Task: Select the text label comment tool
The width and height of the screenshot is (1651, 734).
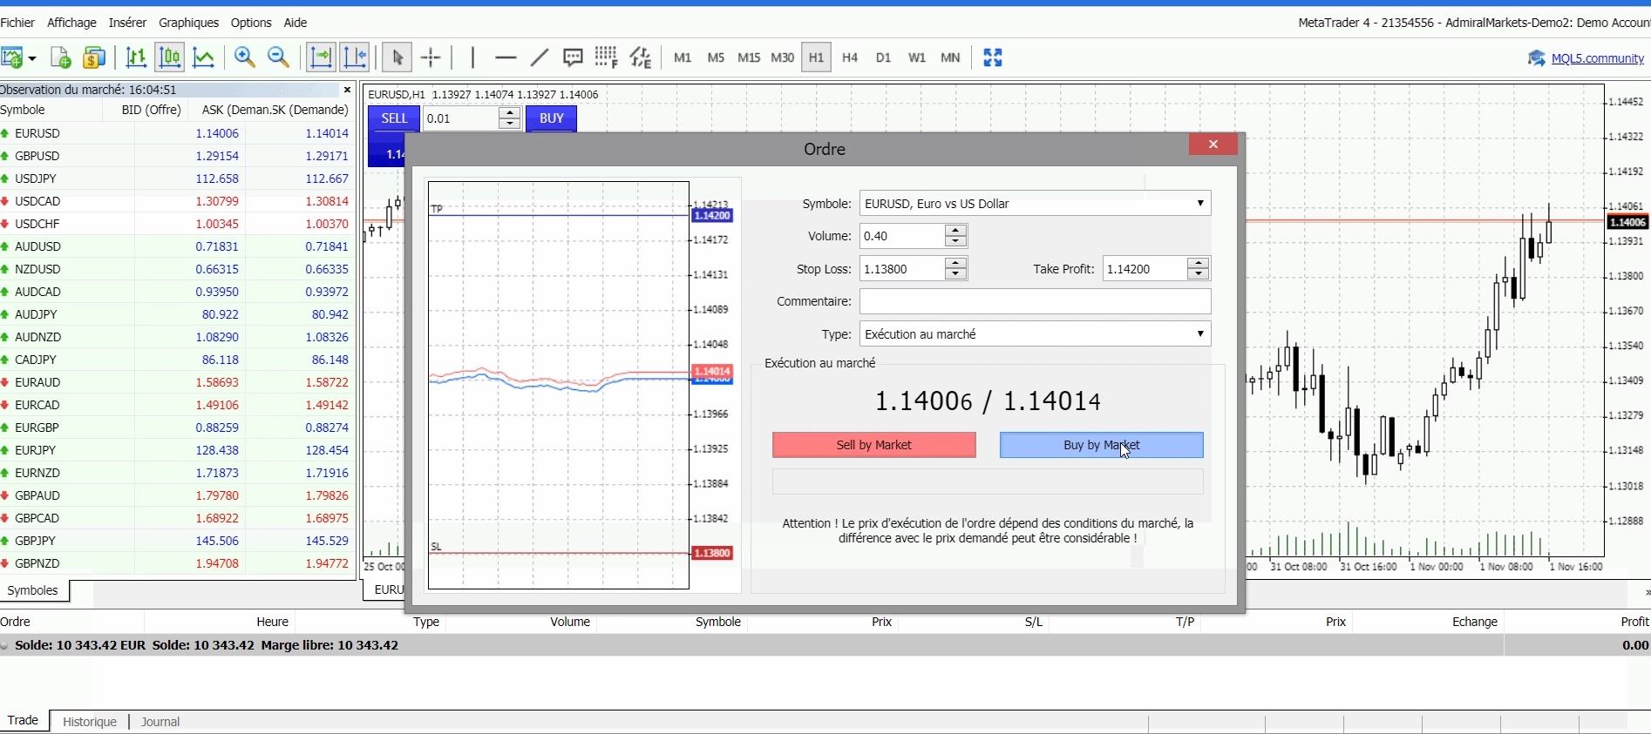Action: 573,58
